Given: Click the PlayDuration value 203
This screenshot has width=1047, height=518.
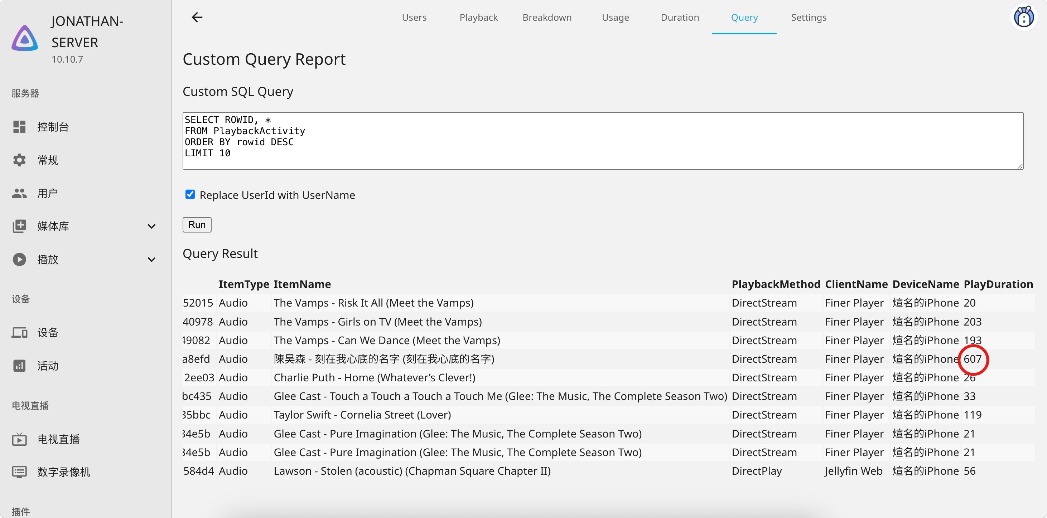Looking at the screenshot, I should [973, 322].
